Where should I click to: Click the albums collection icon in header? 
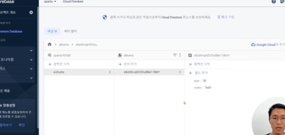tap(120, 55)
